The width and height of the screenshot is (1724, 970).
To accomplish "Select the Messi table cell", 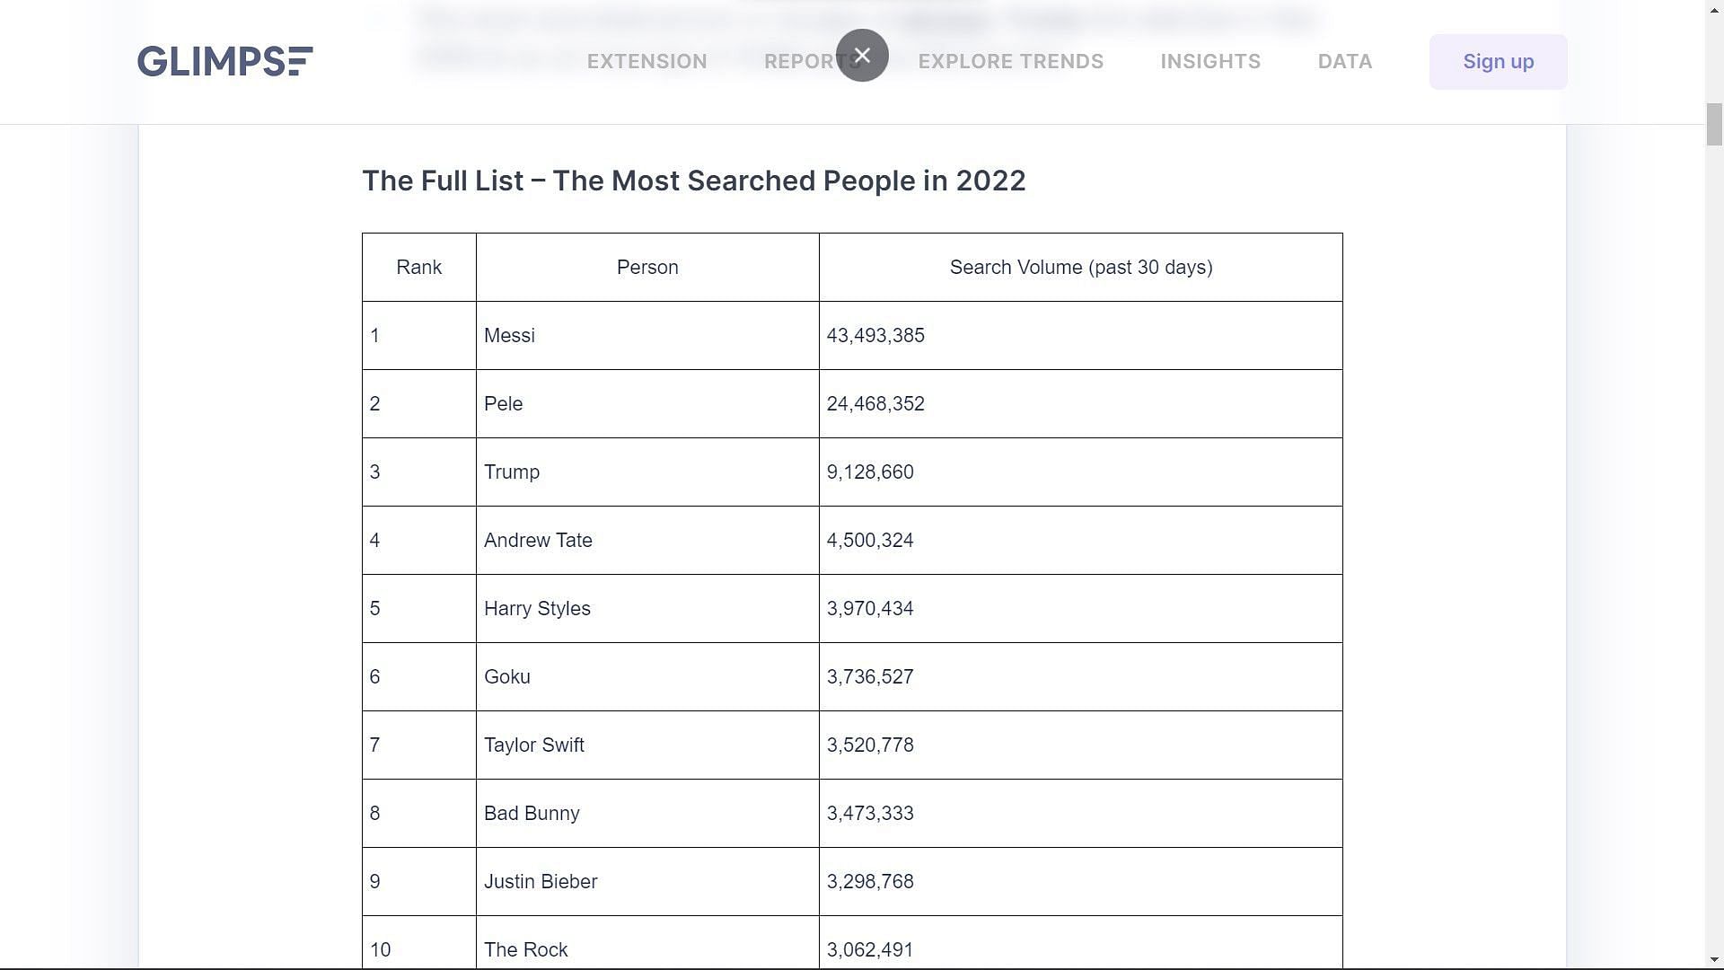I will pos(647,336).
